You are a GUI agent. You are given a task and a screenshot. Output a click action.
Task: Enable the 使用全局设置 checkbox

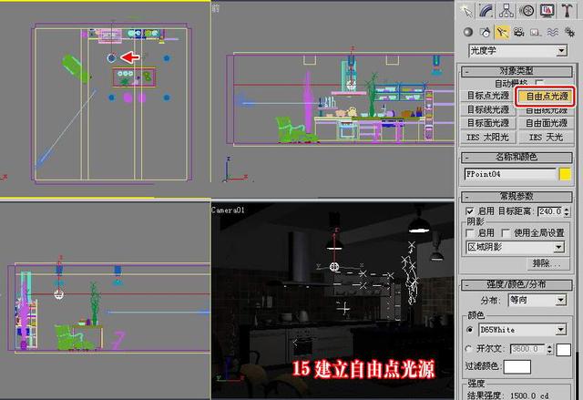pos(506,233)
